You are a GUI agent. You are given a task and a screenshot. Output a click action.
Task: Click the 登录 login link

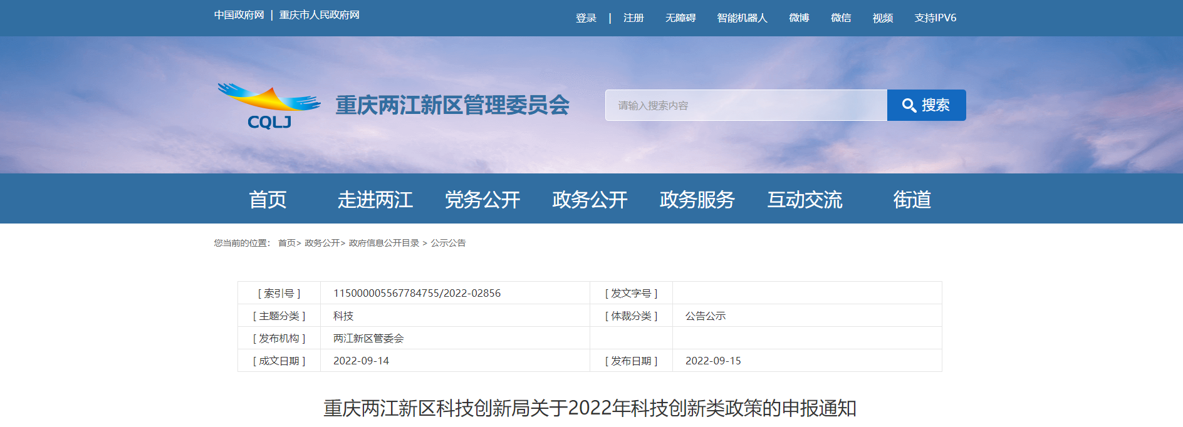(586, 18)
